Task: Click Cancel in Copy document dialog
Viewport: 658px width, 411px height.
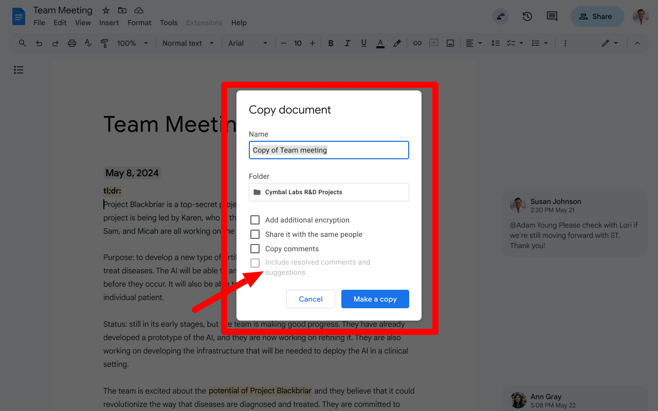Action: click(x=310, y=299)
